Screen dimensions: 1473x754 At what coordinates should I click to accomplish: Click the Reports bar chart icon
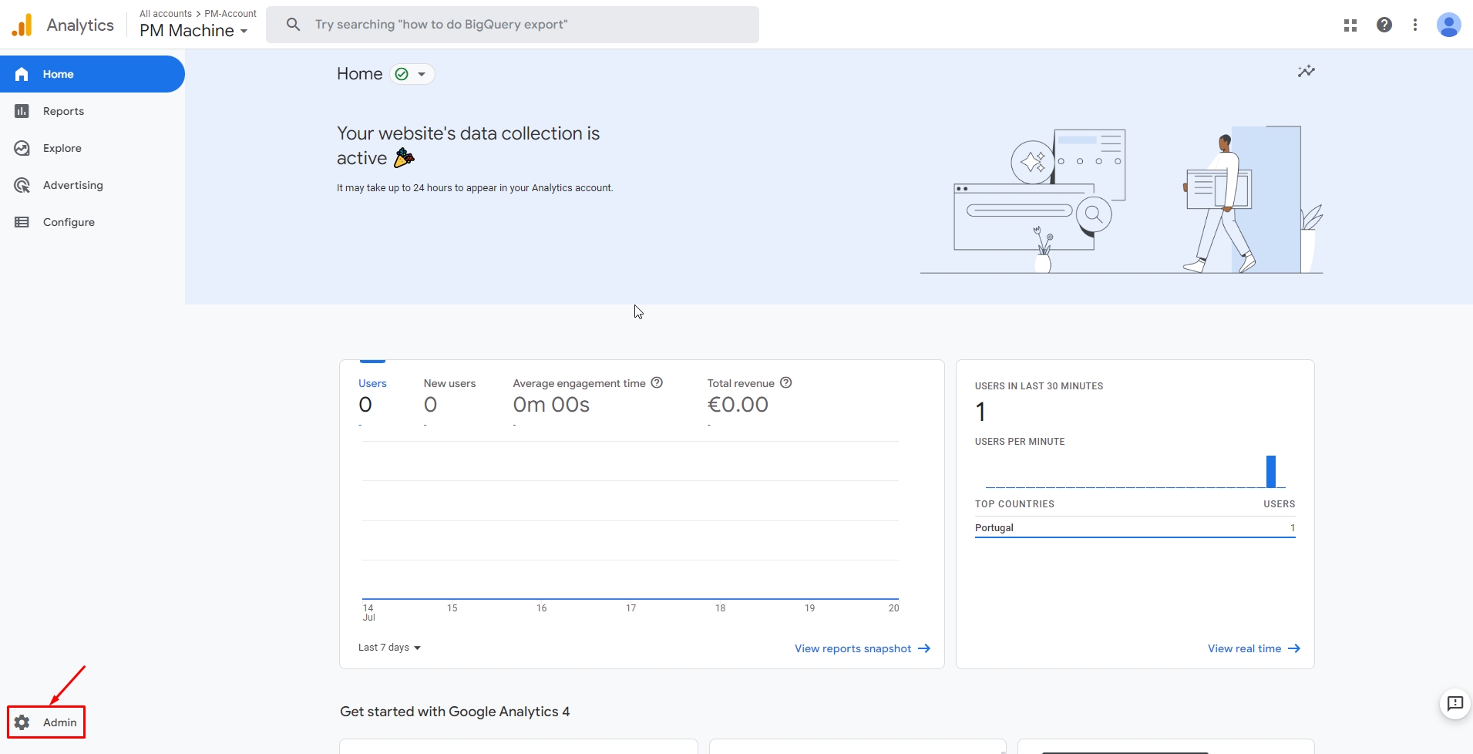click(22, 111)
